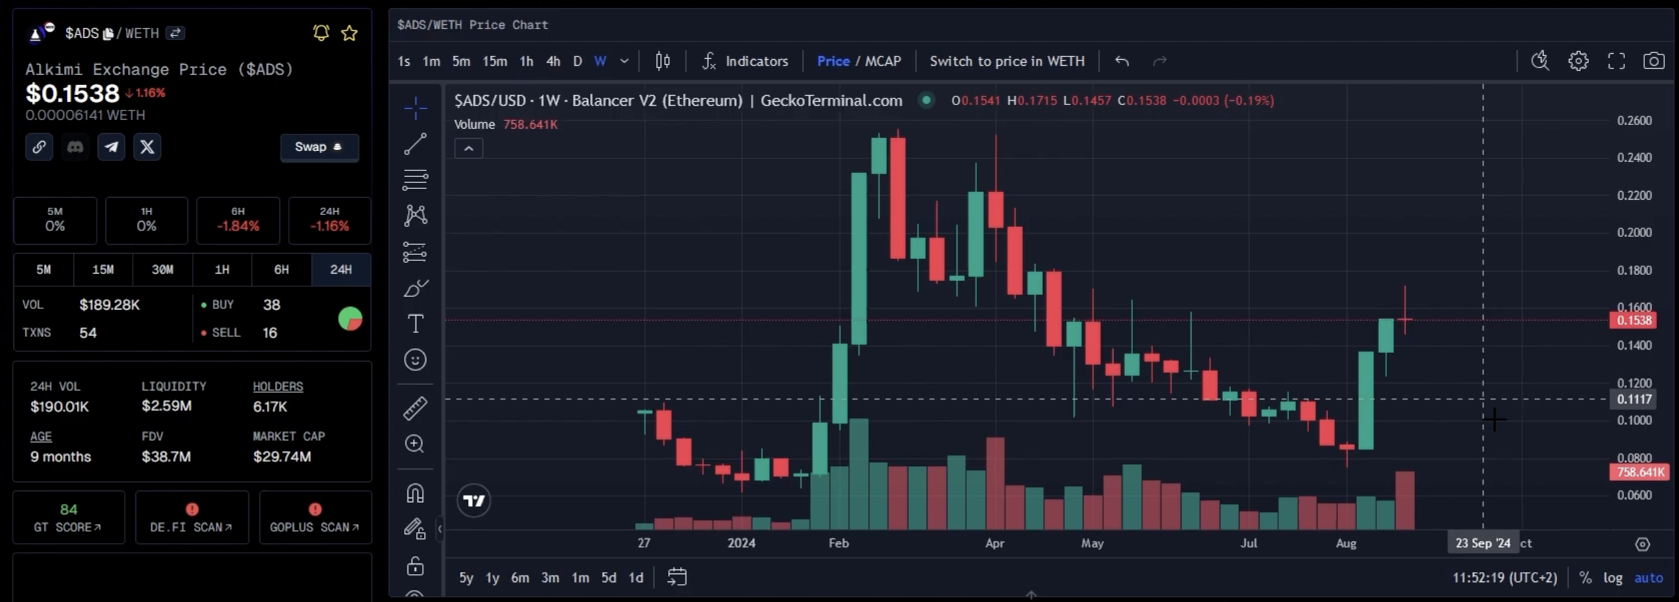Viewport: 1679px width, 602px height.
Task: Toggle log scale on price axis
Action: pos(1612,577)
